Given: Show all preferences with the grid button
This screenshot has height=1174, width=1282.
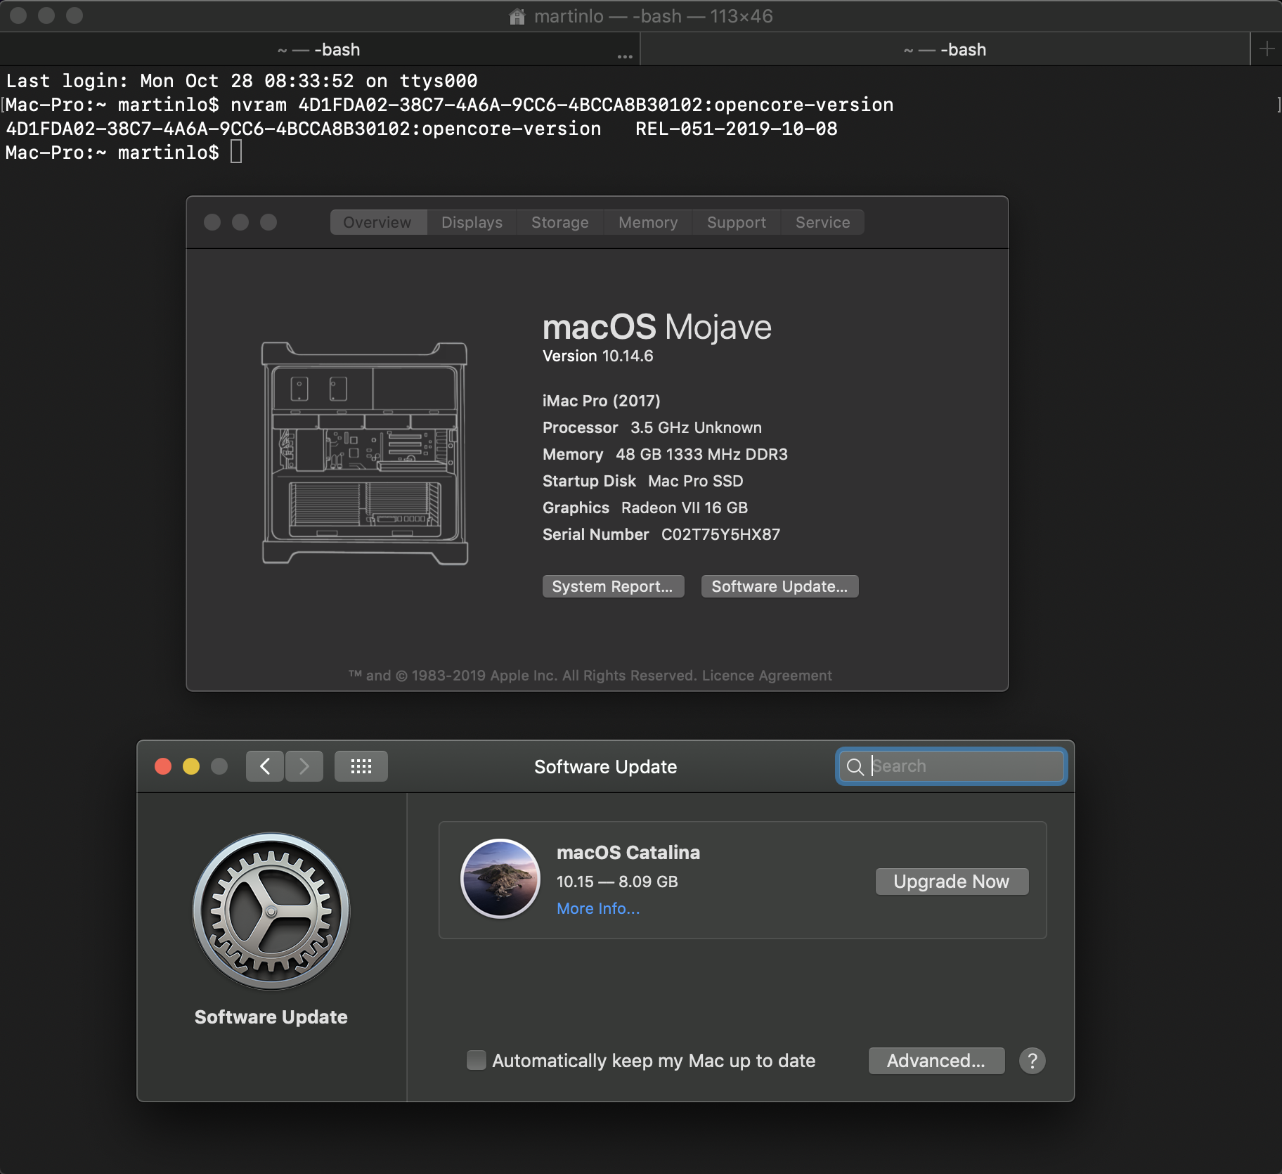Looking at the screenshot, I should tap(361, 766).
